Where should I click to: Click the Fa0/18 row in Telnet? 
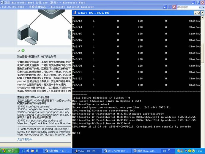coord(136,53)
